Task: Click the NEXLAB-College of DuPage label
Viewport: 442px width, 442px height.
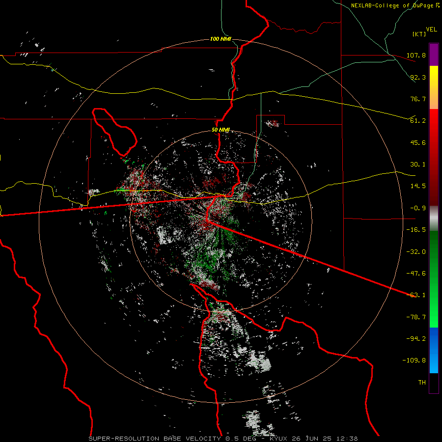Action: (x=393, y=5)
